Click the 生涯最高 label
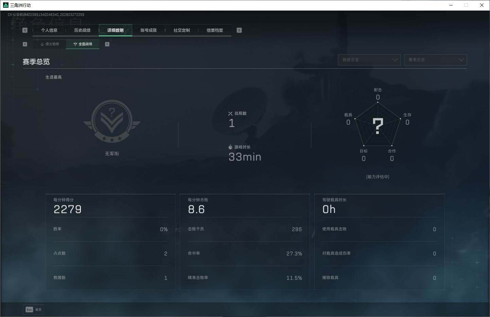This screenshot has height=317, width=490. 54,77
